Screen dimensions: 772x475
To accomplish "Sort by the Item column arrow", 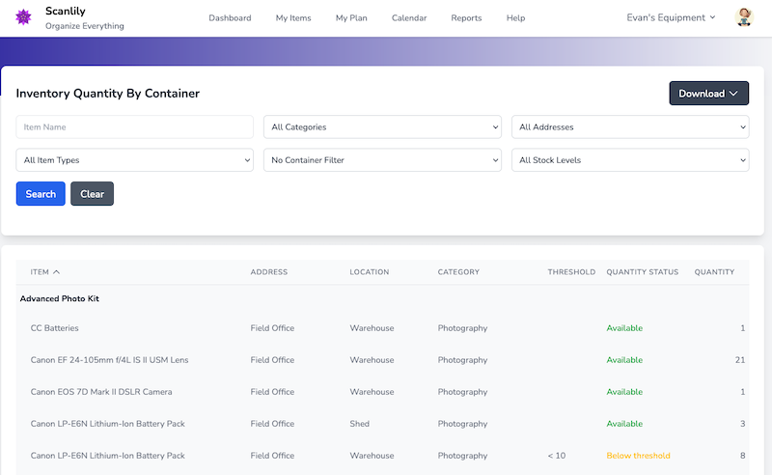I will coord(56,272).
